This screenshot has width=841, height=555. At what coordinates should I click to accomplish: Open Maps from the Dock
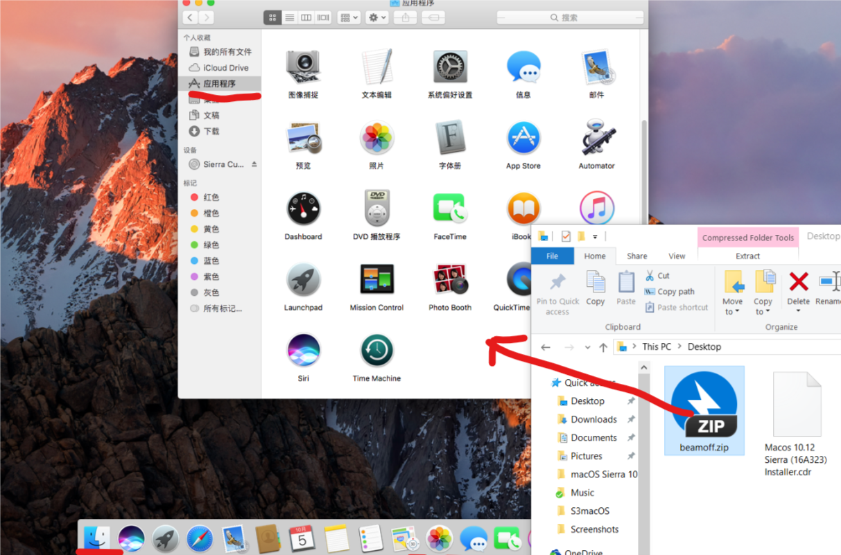tap(405, 538)
